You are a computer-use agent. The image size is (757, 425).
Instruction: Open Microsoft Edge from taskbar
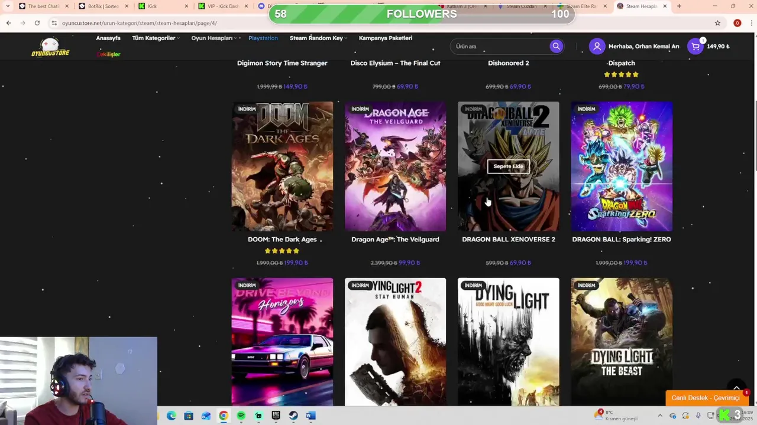[x=171, y=416]
